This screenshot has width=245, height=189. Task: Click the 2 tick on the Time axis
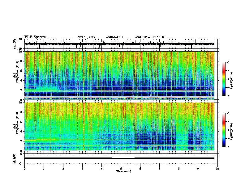[x=63, y=169]
